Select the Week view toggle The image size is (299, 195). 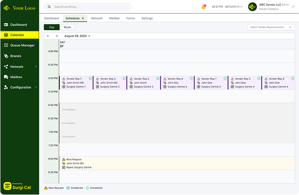(67, 27)
